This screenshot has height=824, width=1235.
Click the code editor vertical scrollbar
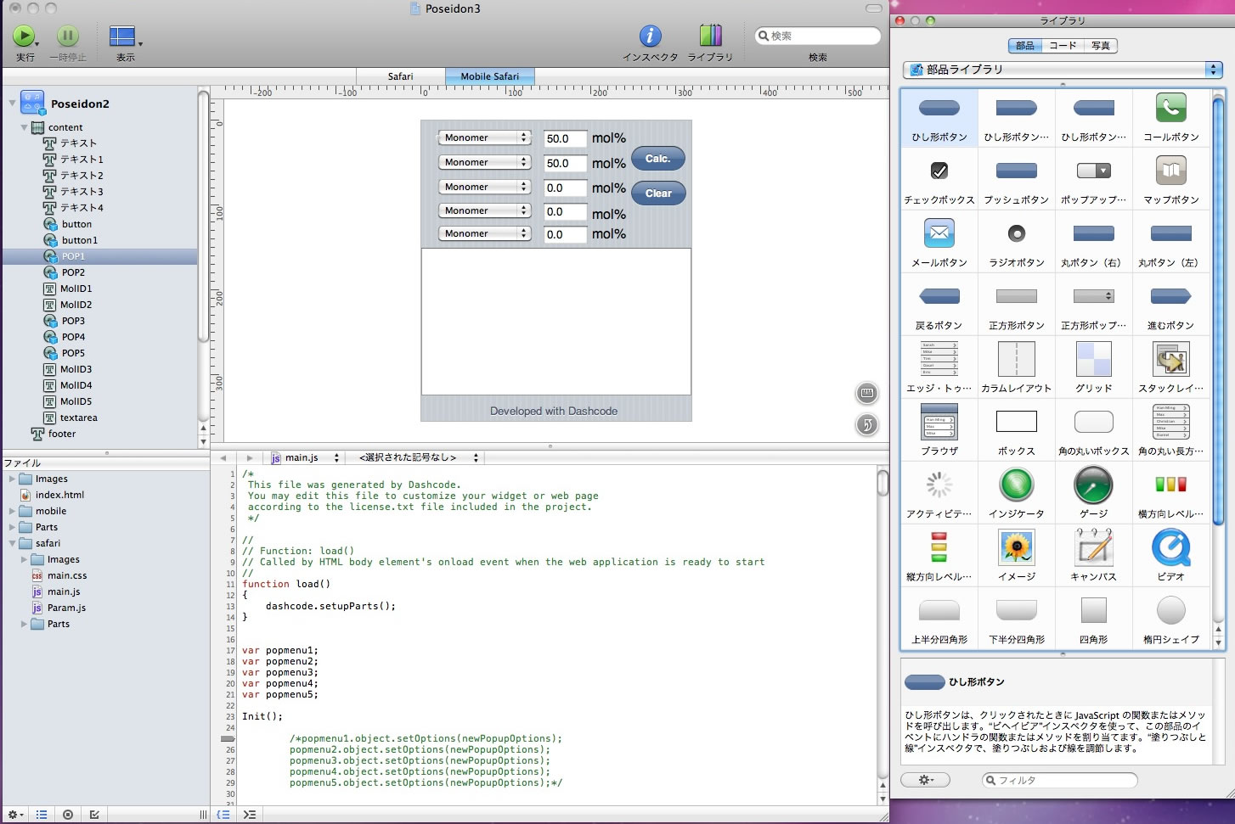(883, 484)
